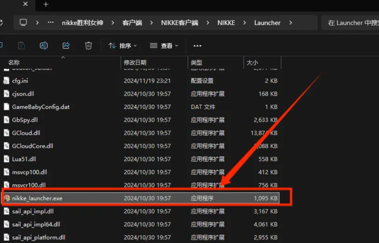Click the GCloud.dll file icon
Viewport: 379px width, 243px height.
click(x=6, y=133)
